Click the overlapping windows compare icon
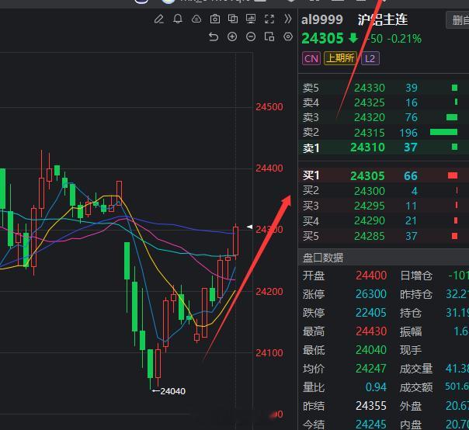 pyautogui.click(x=233, y=19)
